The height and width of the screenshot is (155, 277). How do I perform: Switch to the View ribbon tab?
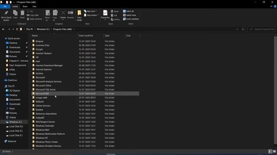pyautogui.click(x=34, y=6)
